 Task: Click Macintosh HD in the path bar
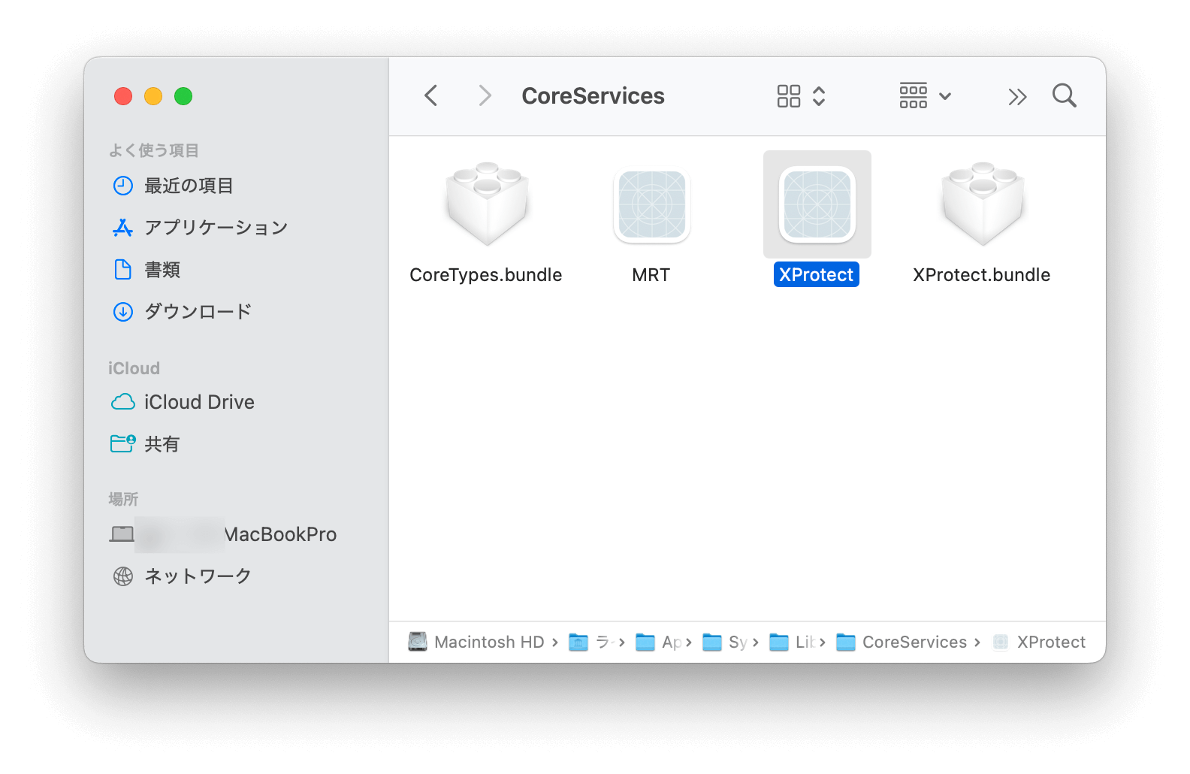[476, 642]
